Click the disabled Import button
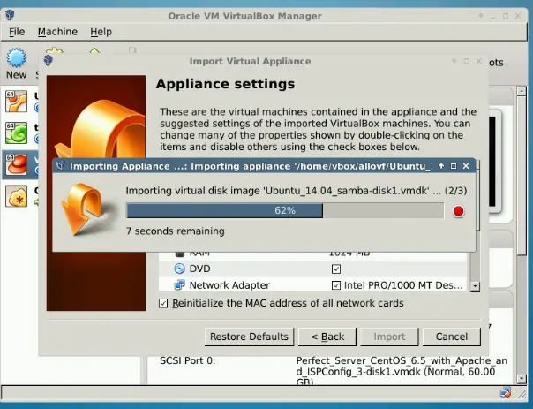Screen dimensions: 533x409 (x=389, y=337)
